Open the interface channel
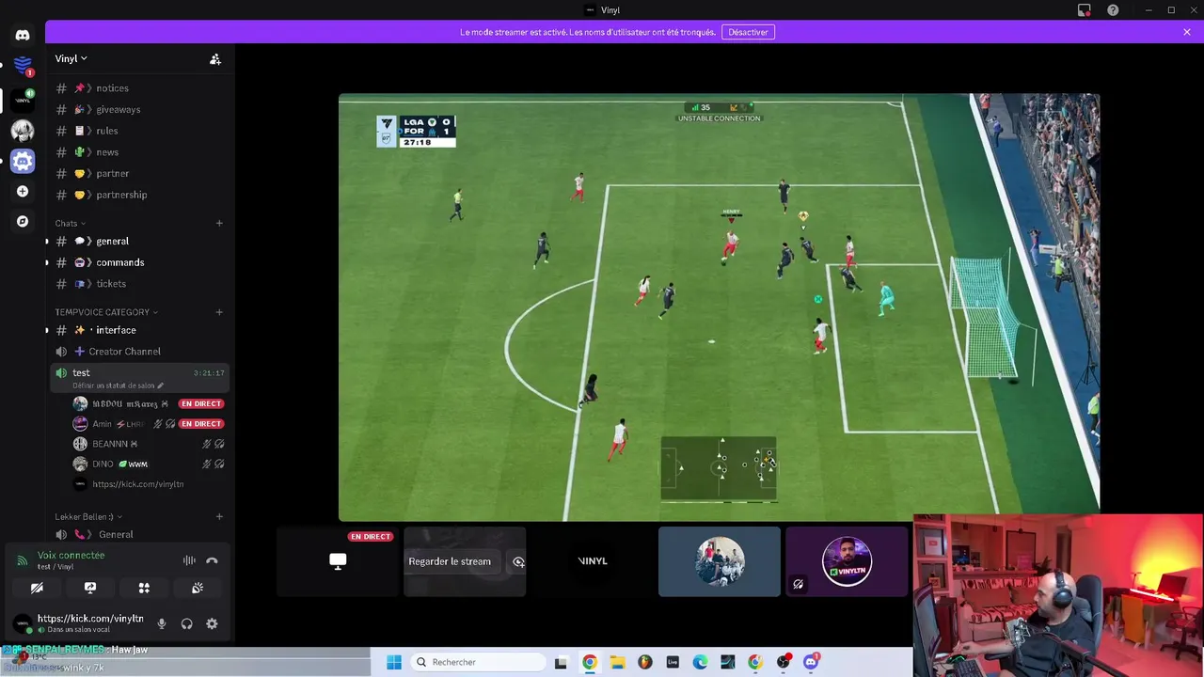This screenshot has width=1204, height=677. coord(139,330)
